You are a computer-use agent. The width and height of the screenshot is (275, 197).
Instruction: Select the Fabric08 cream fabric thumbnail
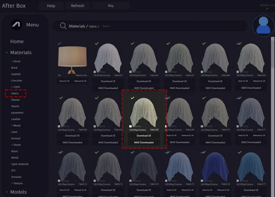pyautogui.click(x=144, y=113)
